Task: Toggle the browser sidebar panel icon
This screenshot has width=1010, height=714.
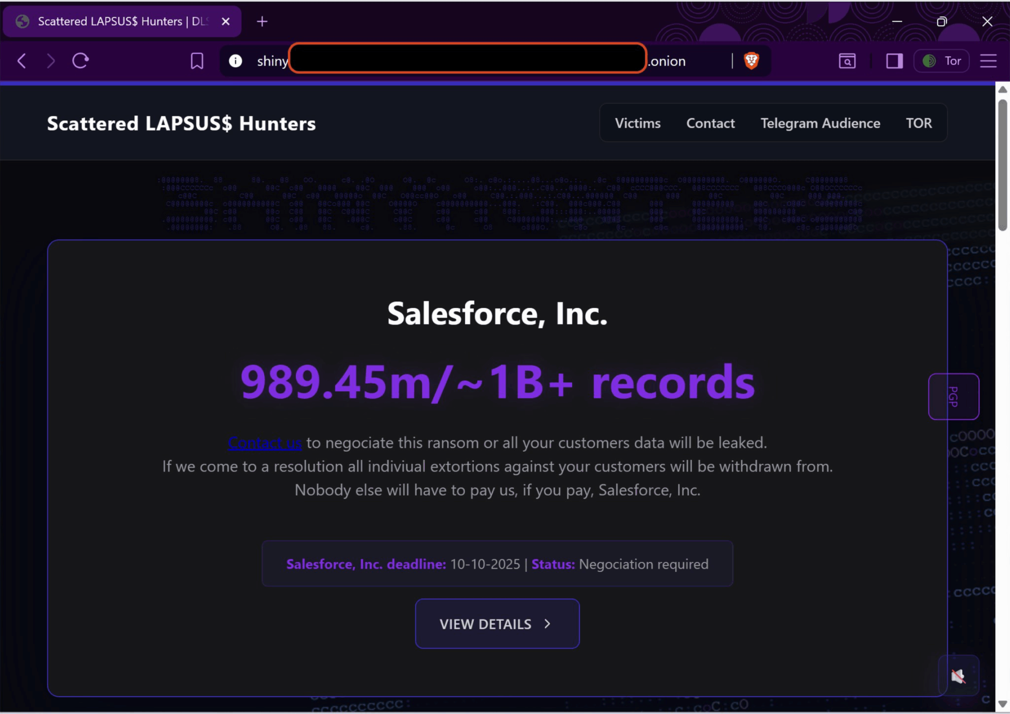Action: click(894, 61)
